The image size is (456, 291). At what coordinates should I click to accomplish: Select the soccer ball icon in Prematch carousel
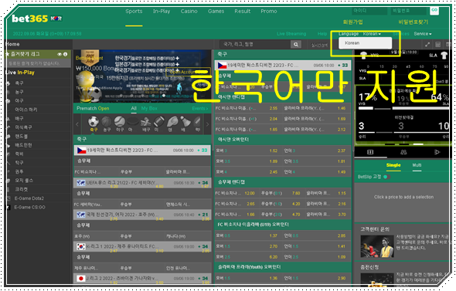point(94,121)
